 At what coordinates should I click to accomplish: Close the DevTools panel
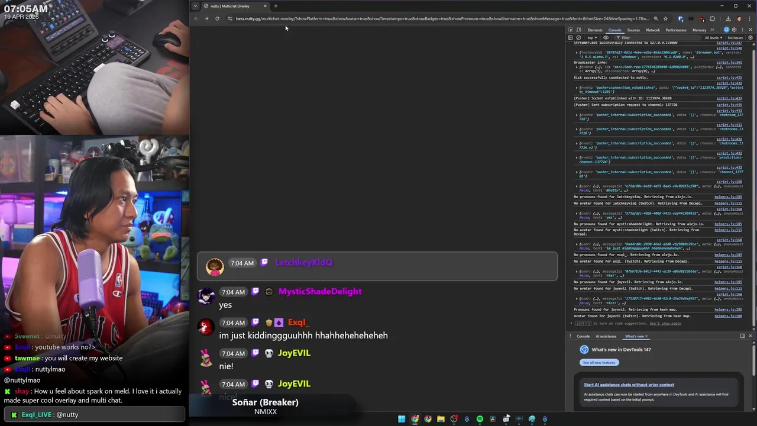coord(750,30)
